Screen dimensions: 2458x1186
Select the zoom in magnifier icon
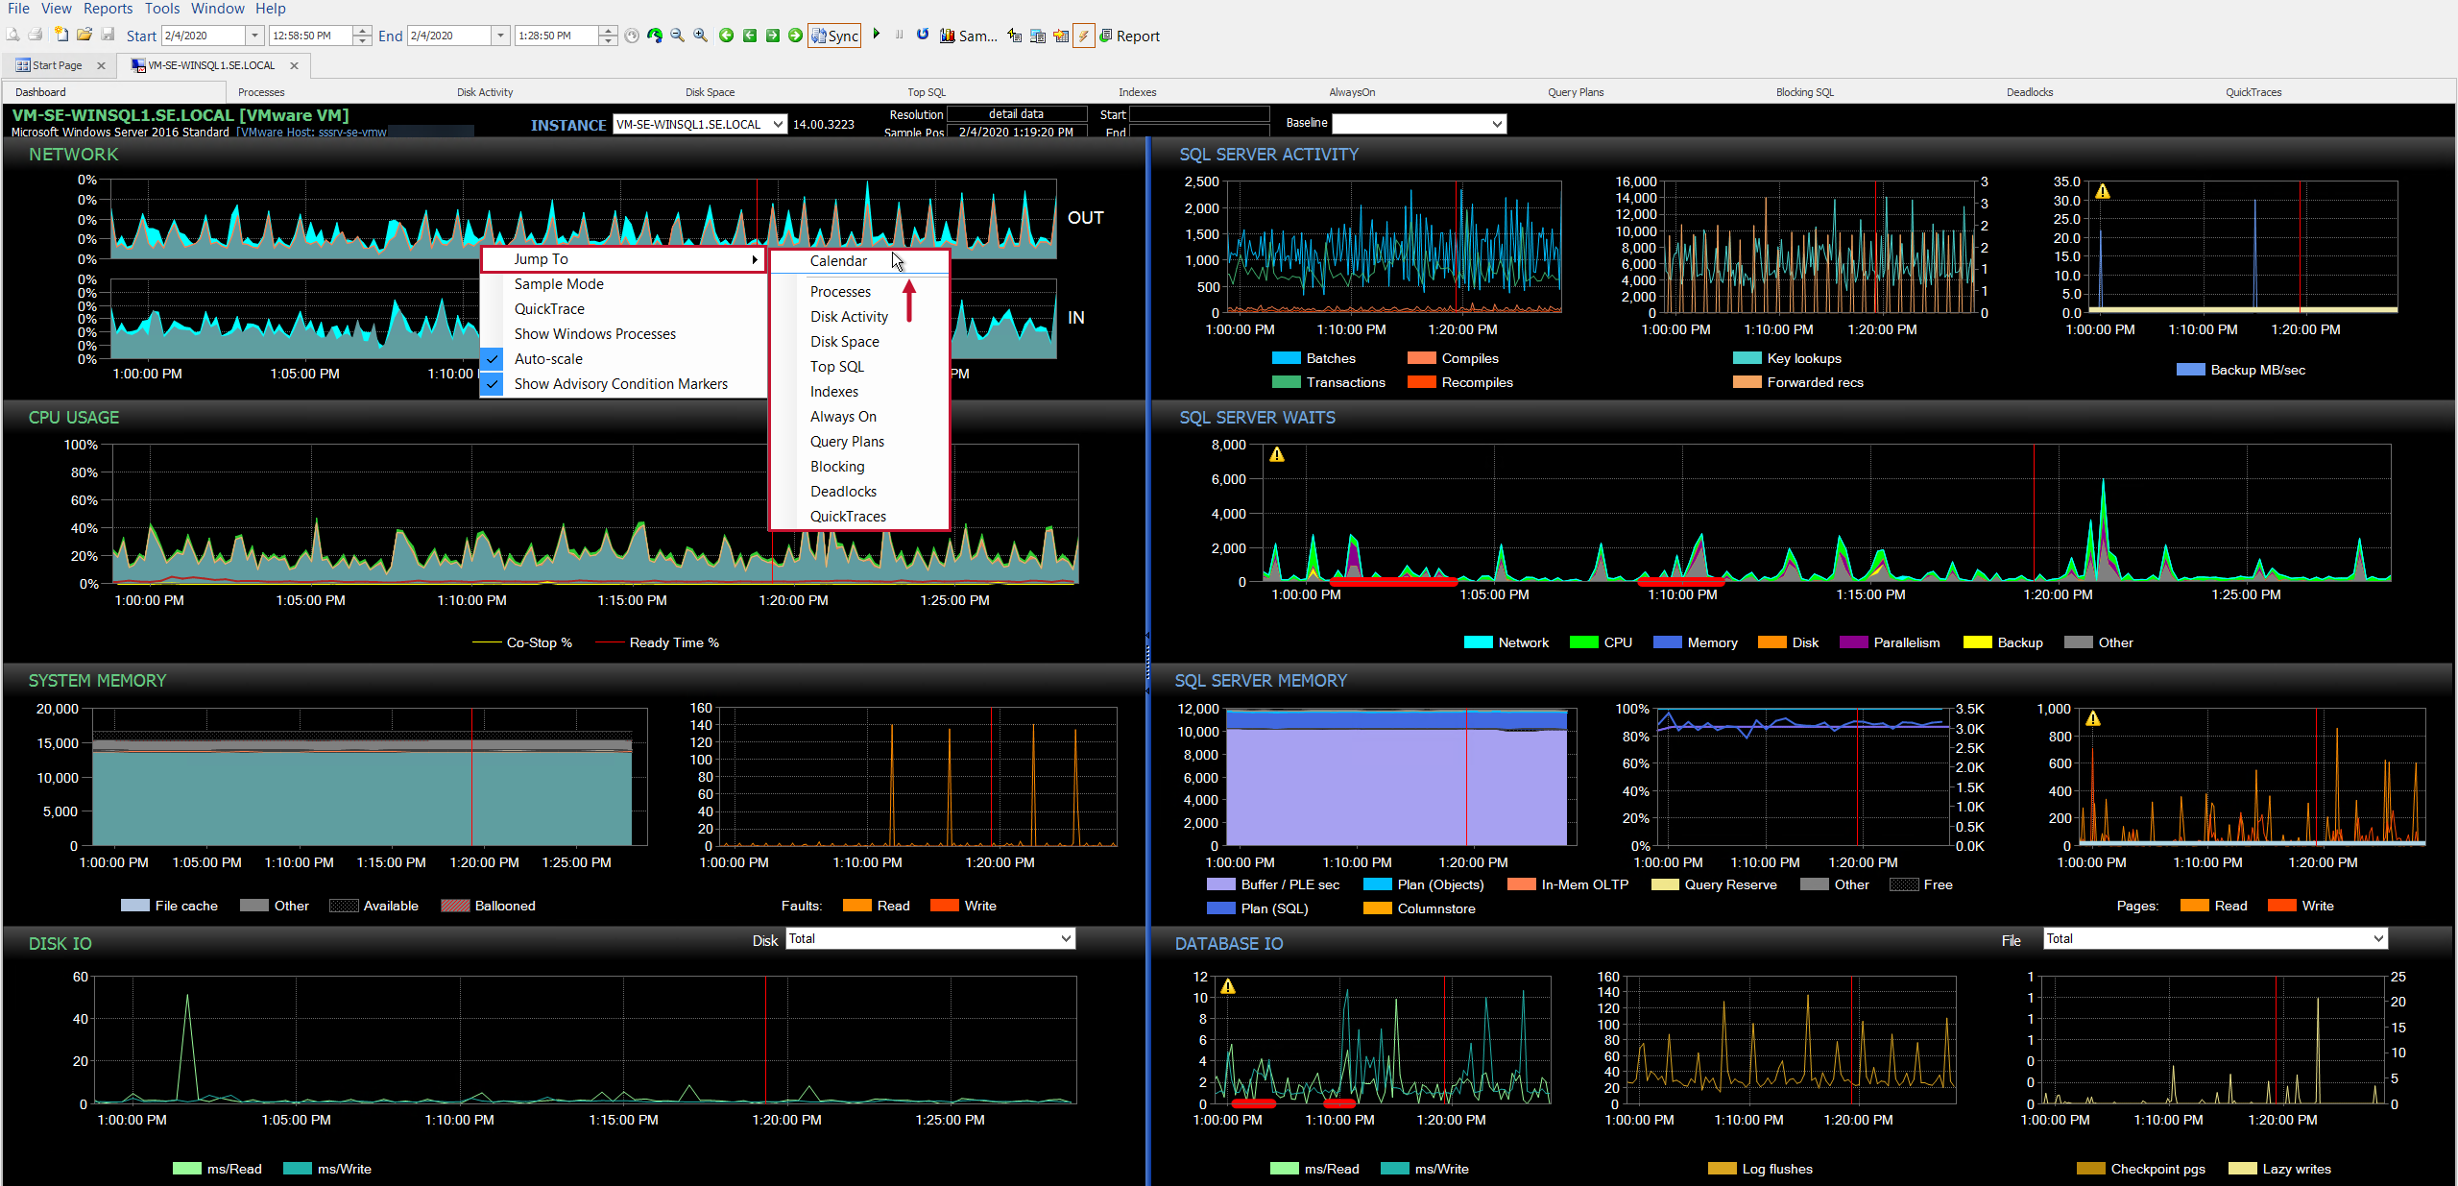click(700, 36)
